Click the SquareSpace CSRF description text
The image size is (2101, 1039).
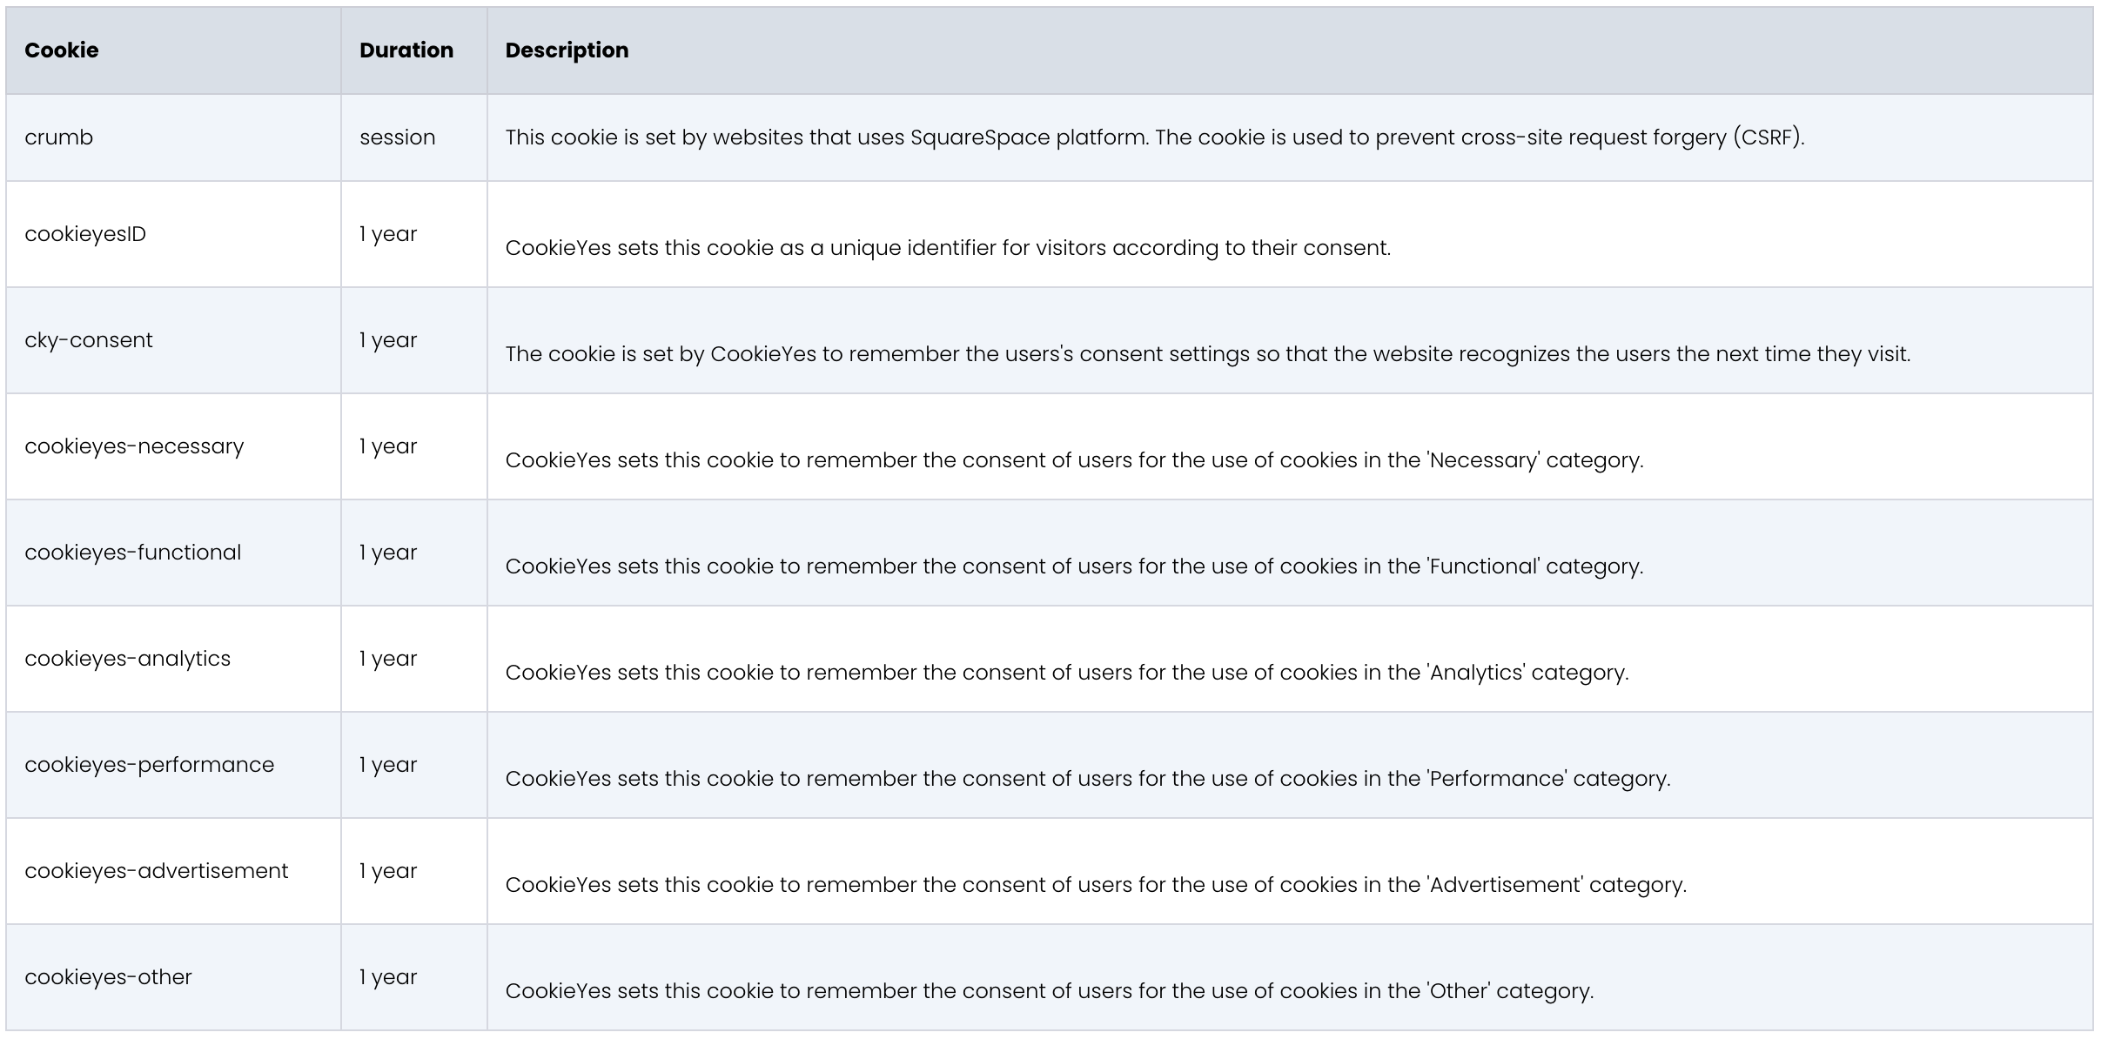coord(1154,137)
